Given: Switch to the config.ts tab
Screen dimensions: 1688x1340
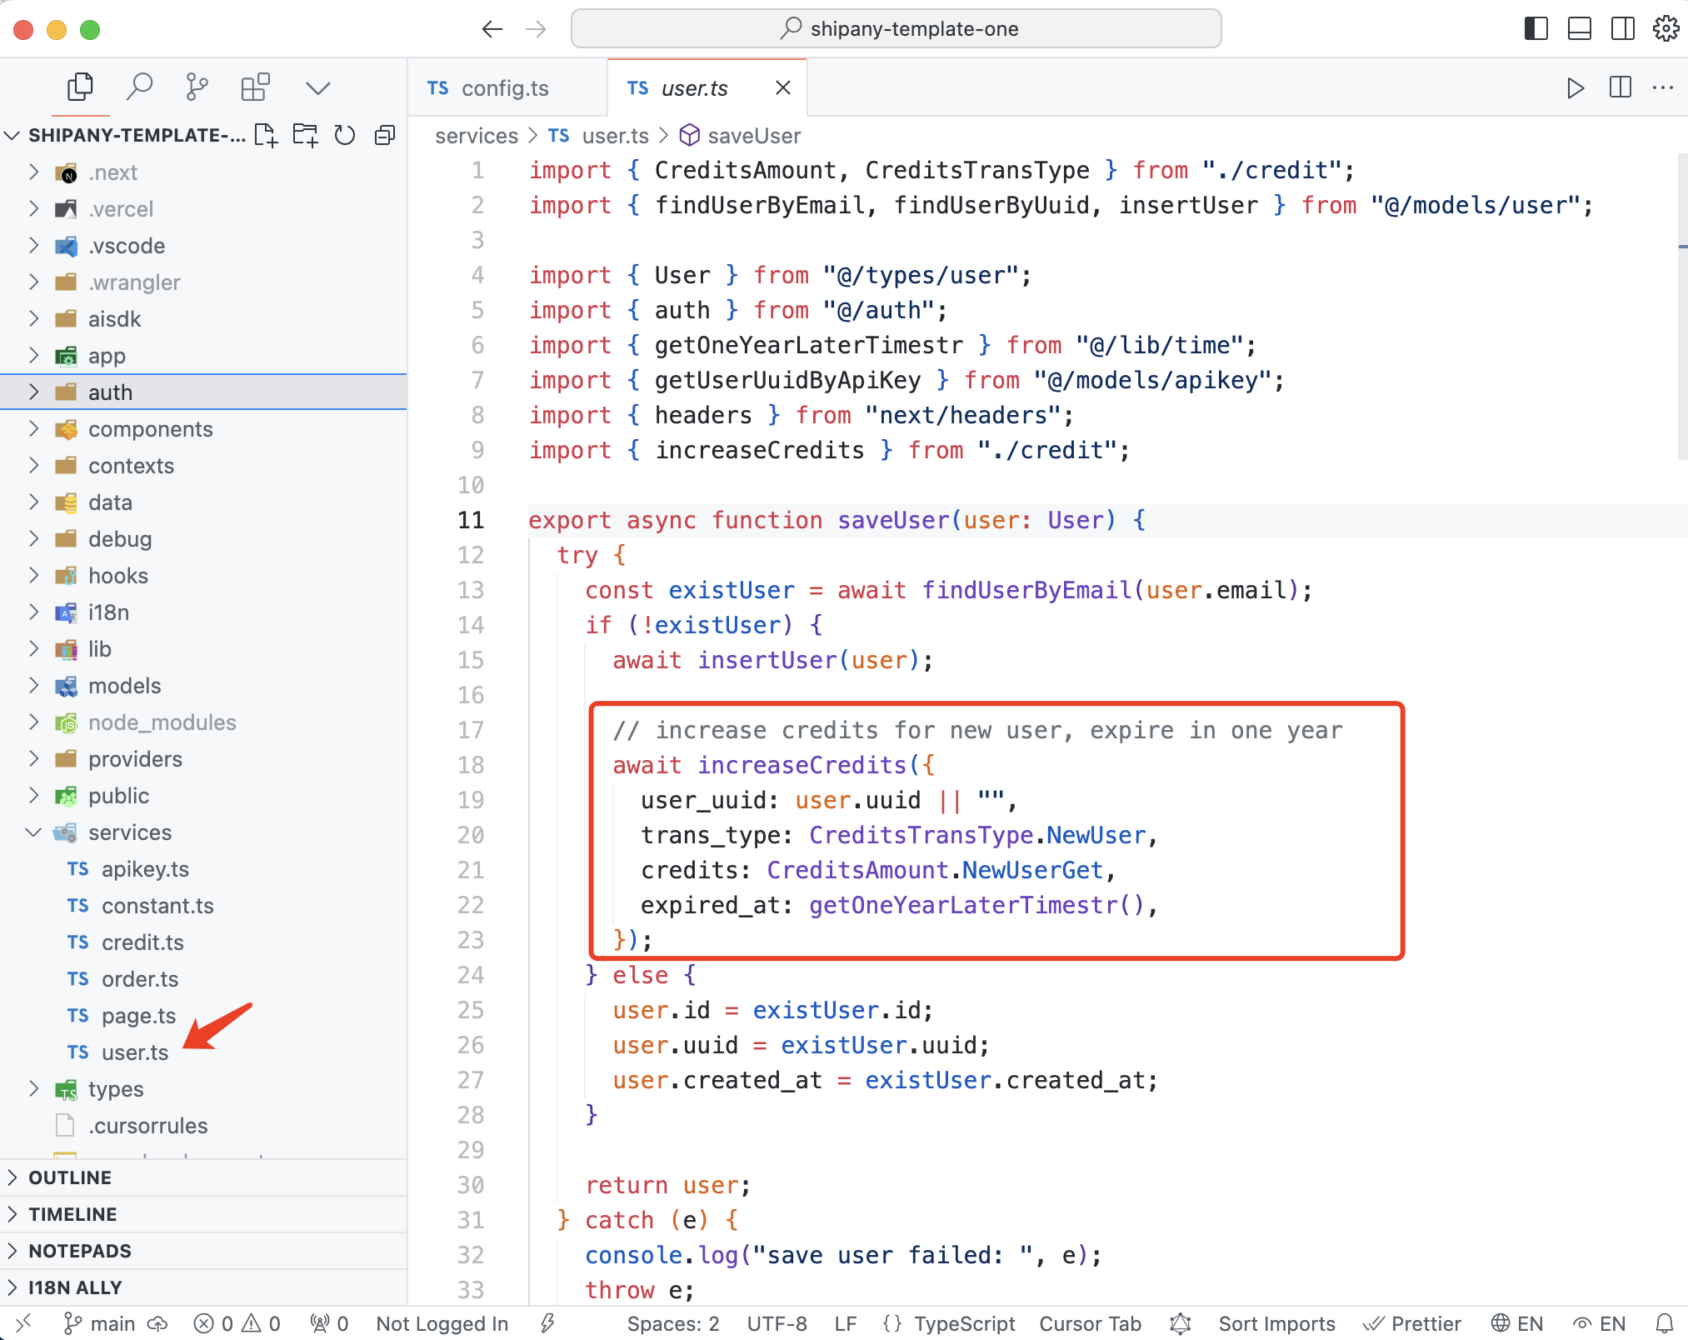Looking at the screenshot, I should point(504,88).
